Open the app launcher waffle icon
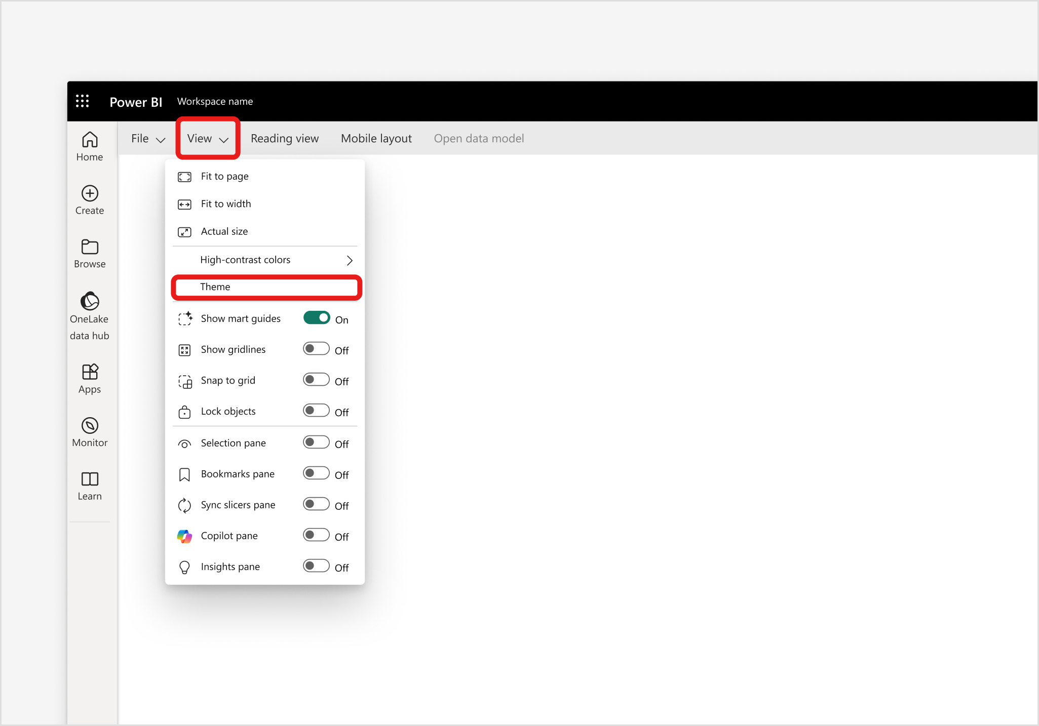 [83, 101]
